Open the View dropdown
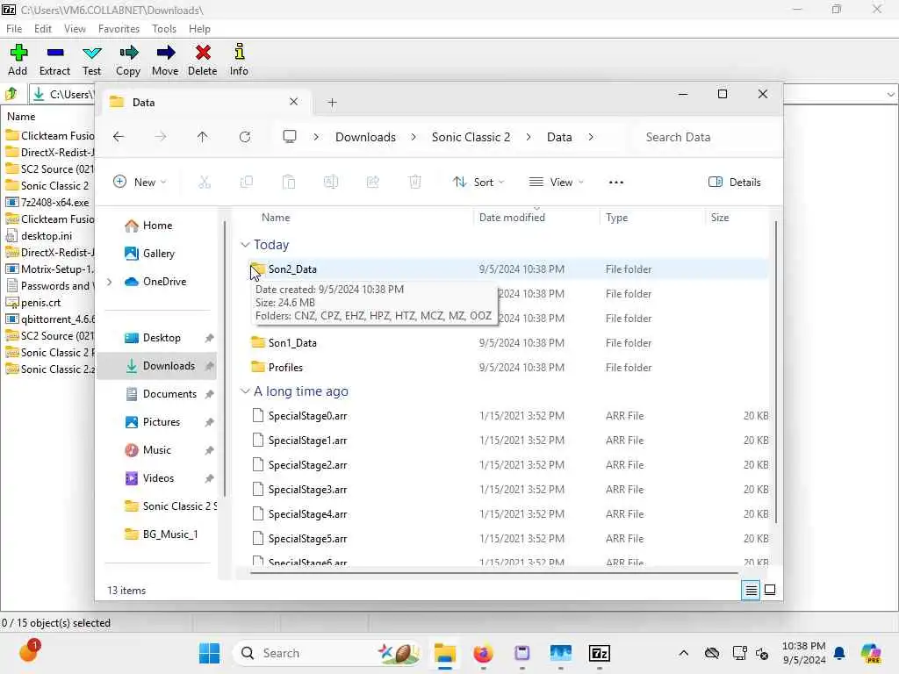899x674 pixels. pyautogui.click(x=556, y=183)
